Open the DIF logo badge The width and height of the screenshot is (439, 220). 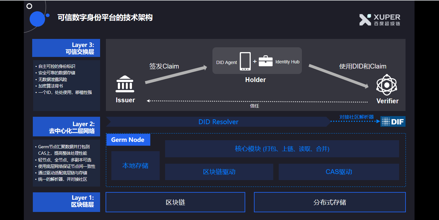click(x=393, y=122)
